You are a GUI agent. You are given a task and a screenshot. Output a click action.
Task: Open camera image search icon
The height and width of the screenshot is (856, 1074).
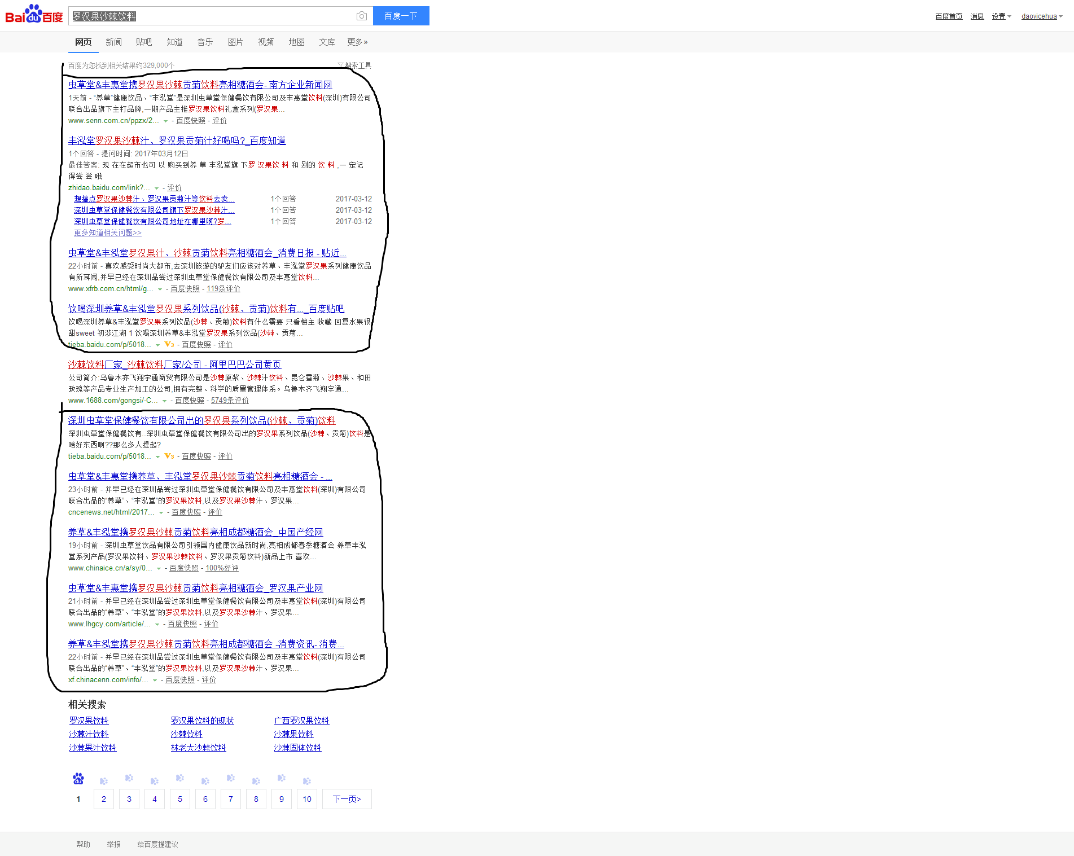coord(362,16)
